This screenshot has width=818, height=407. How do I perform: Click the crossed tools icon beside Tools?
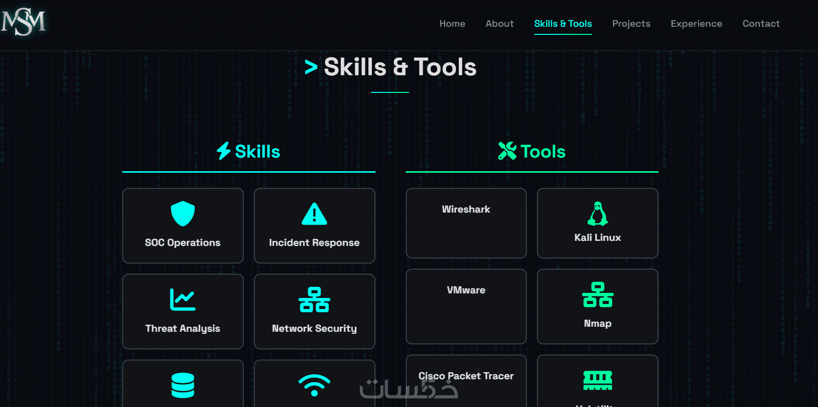tap(507, 151)
